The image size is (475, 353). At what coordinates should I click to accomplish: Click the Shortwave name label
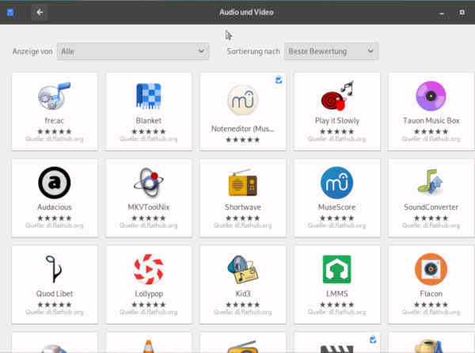tap(243, 207)
